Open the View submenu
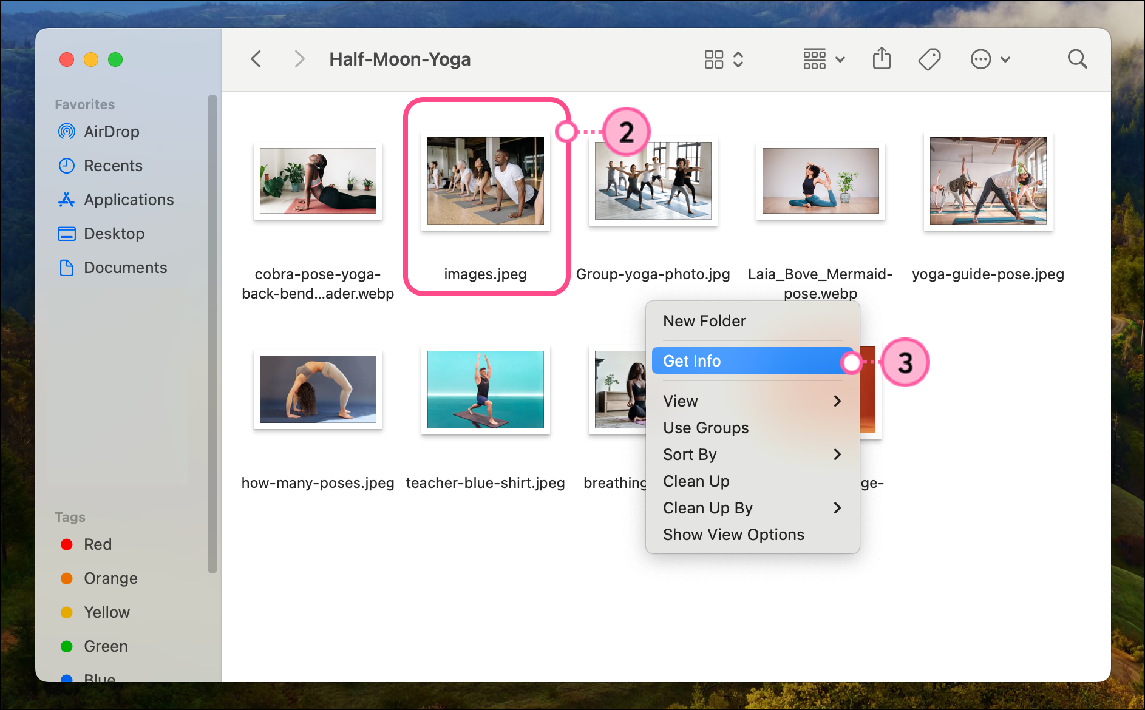The image size is (1145, 710). click(x=752, y=401)
